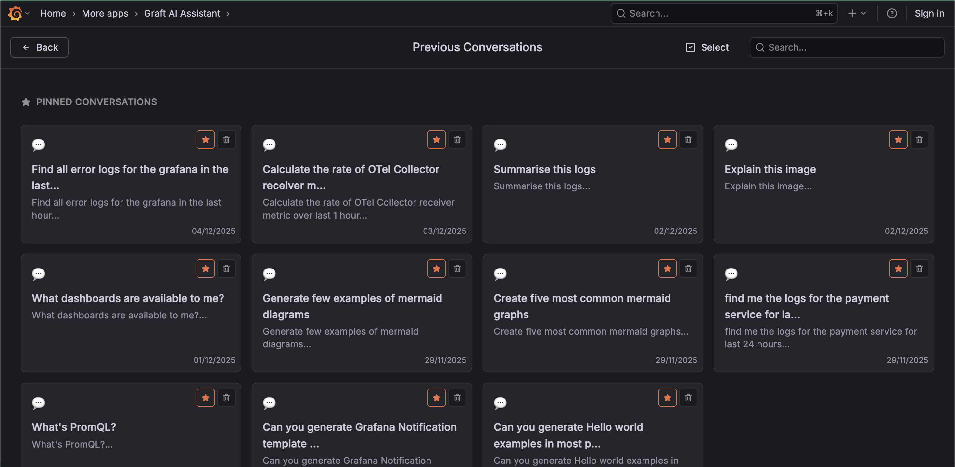Viewport: 955px width, 467px height.
Task: Unpin the 'What dashboards are available' conversation
Action: pyautogui.click(x=205, y=269)
